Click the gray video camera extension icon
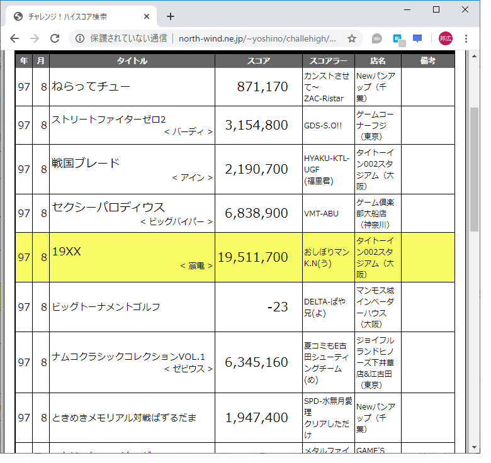This screenshot has height=463, width=491. pos(376,38)
